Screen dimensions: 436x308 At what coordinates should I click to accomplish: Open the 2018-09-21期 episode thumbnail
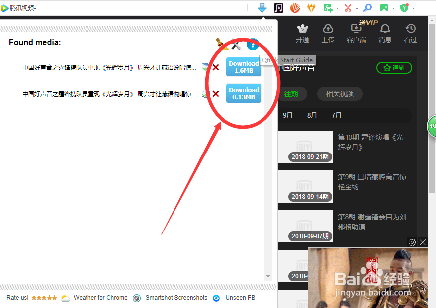click(305, 147)
